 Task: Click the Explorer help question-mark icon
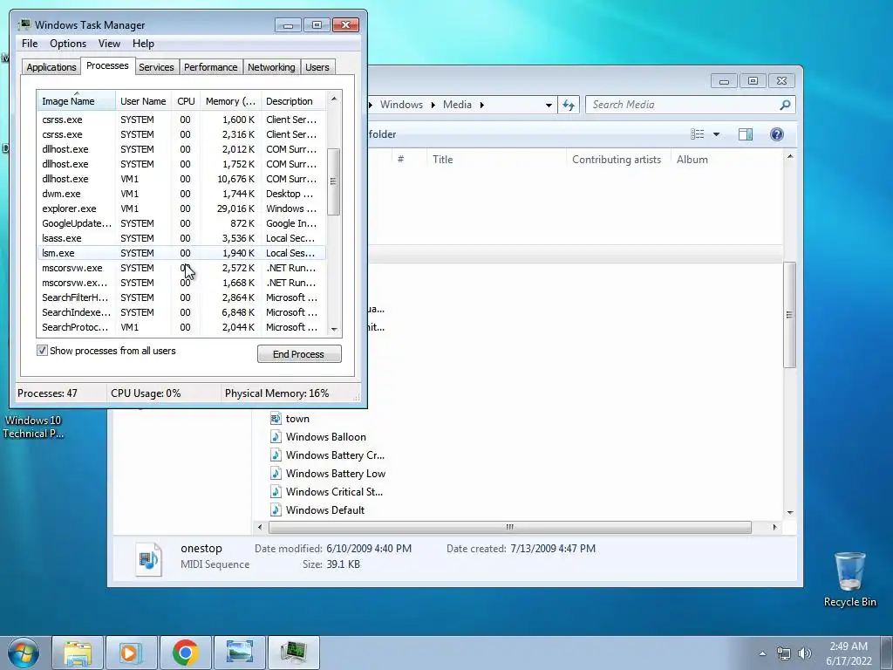click(776, 134)
